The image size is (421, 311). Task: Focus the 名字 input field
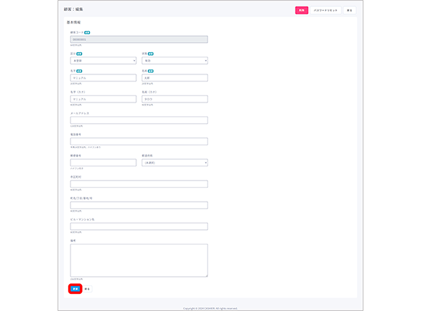coord(103,78)
